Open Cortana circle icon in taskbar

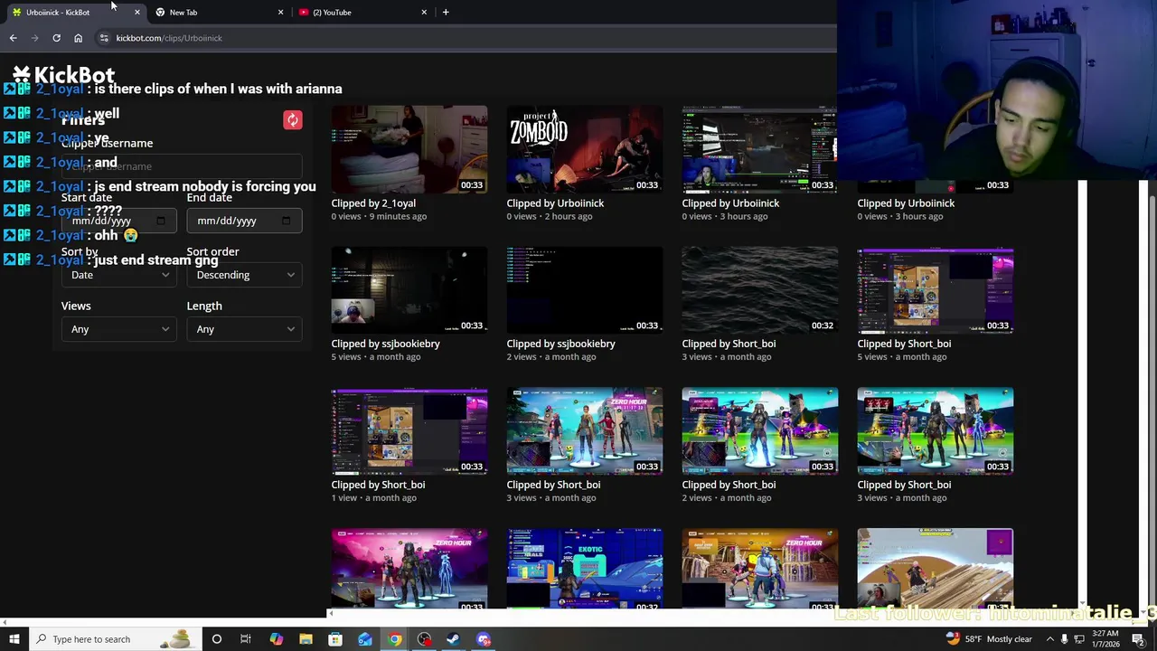(216, 639)
